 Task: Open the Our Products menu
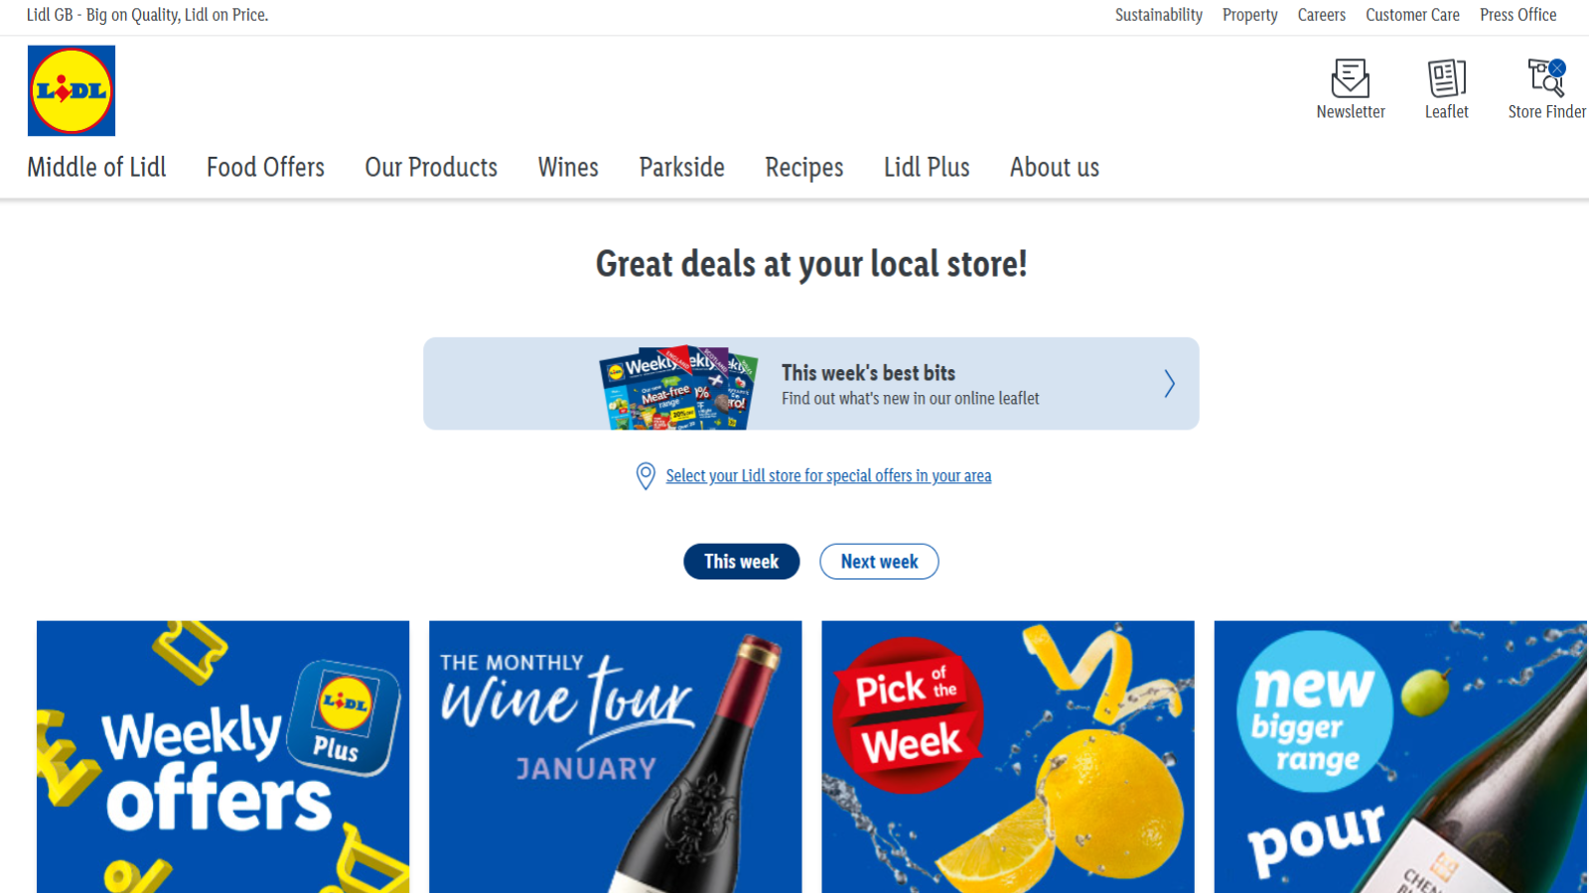(431, 167)
